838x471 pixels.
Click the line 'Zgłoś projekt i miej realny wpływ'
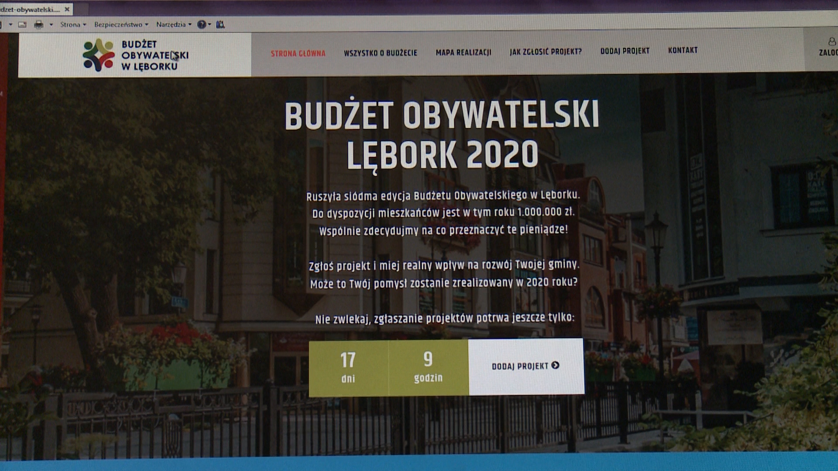point(444,265)
